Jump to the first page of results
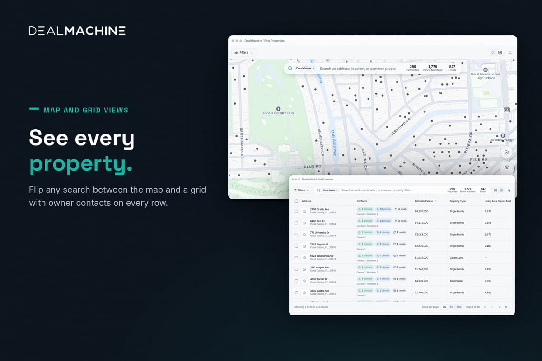 click(485, 307)
